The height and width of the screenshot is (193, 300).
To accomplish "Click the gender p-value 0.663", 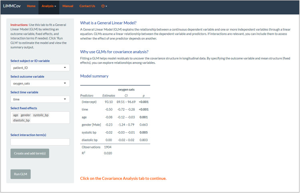I will coord(144,125).
